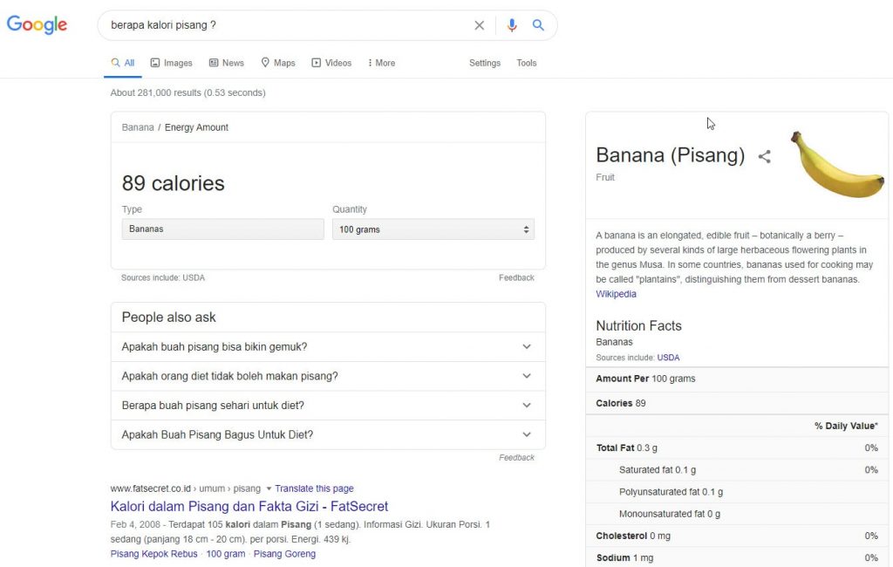Open the More search options menu
The height and width of the screenshot is (567, 893).
pyautogui.click(x=382, y=63)
